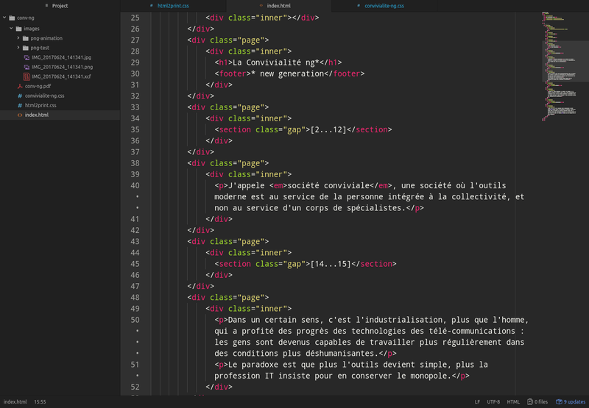Viewport: 589px width, 408px height.
Task: Open the UTF-8 encoding selector
Action: pyautogui.click(x=493, y=401)
